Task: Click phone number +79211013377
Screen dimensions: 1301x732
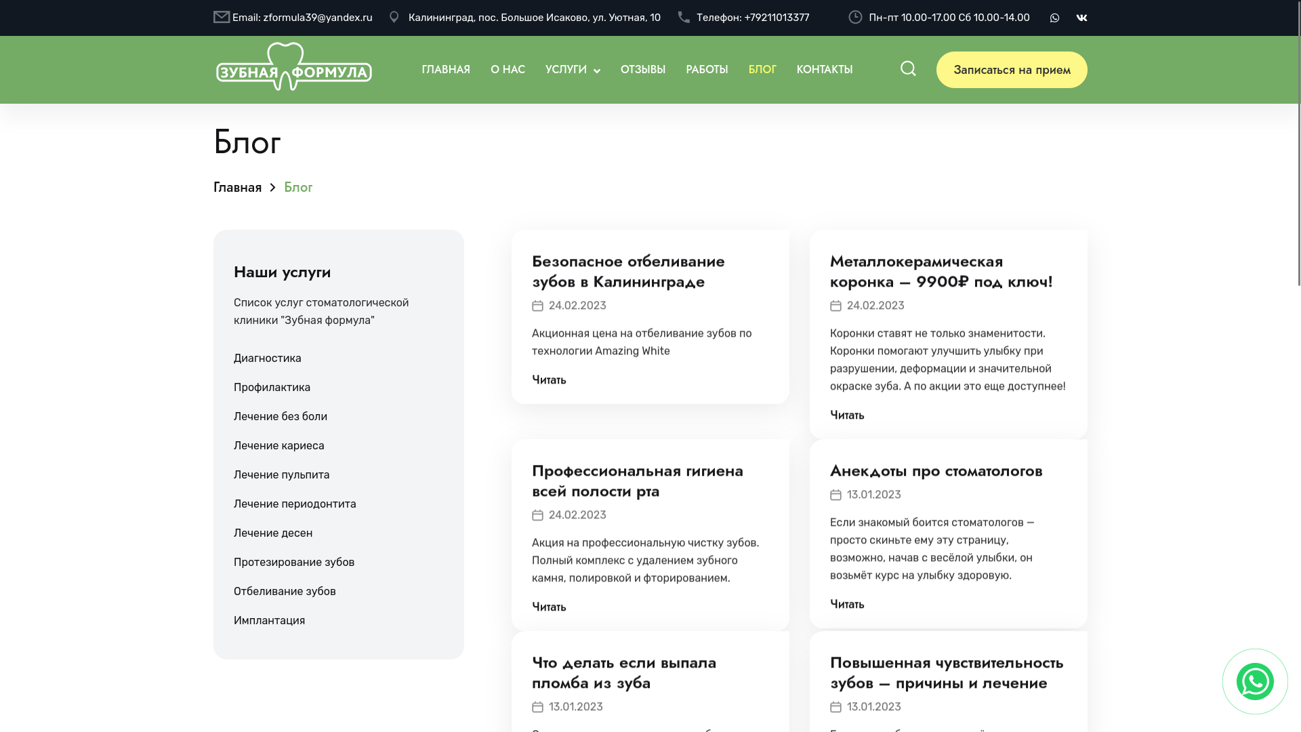Action: coord(777,18)
